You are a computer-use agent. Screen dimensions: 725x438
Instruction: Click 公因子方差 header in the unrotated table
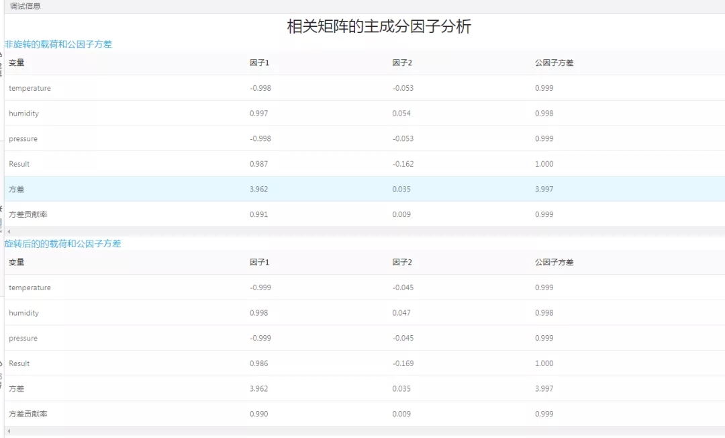pyautogui.click(x=554, y=63)
